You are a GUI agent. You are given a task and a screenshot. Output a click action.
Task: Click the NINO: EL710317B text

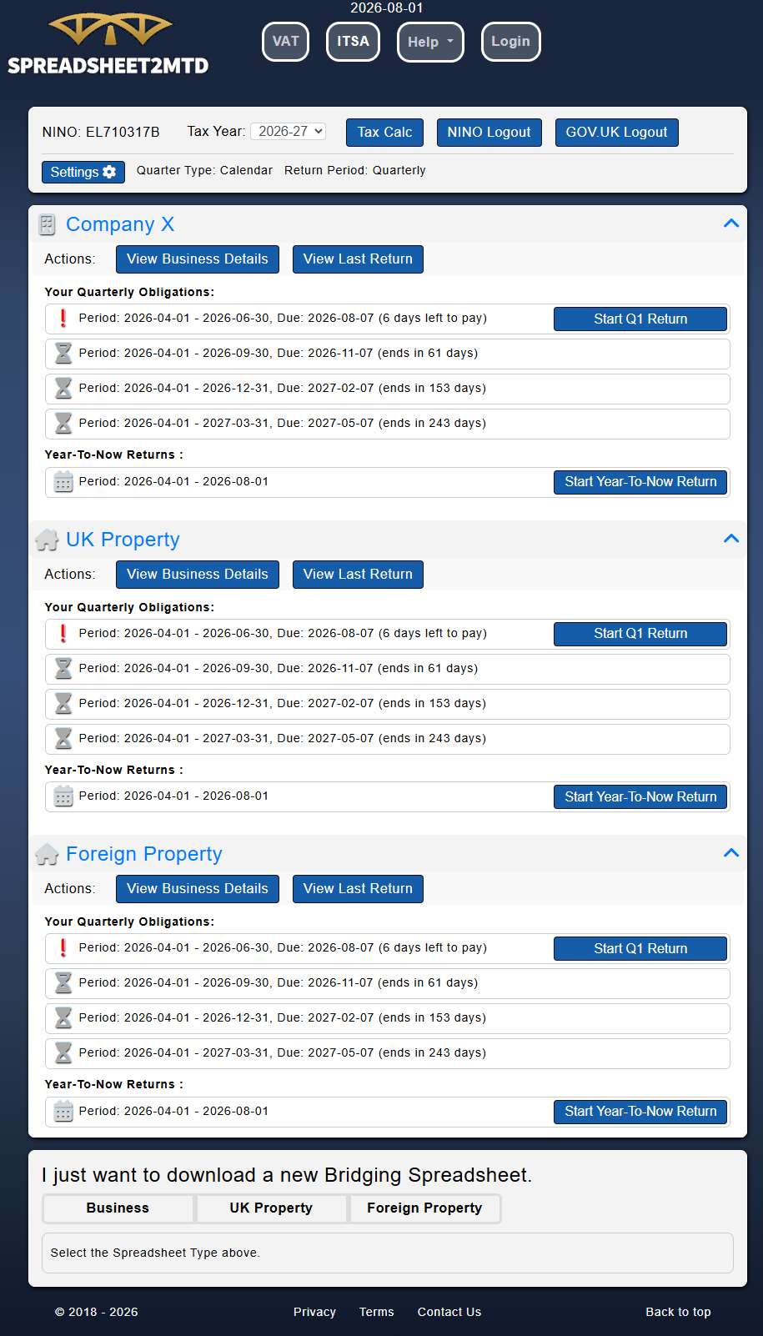pyautogui.click(x=101, y=132)
